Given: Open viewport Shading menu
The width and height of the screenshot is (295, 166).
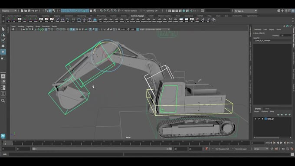Looking at the screenshot, I should (21, 26).
